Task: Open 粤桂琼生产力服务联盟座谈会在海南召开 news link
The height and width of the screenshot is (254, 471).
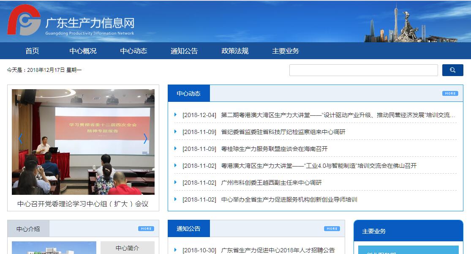Action: 274,149
